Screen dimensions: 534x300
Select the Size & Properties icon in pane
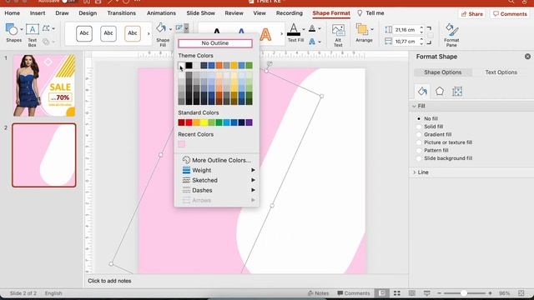point(457,91)
